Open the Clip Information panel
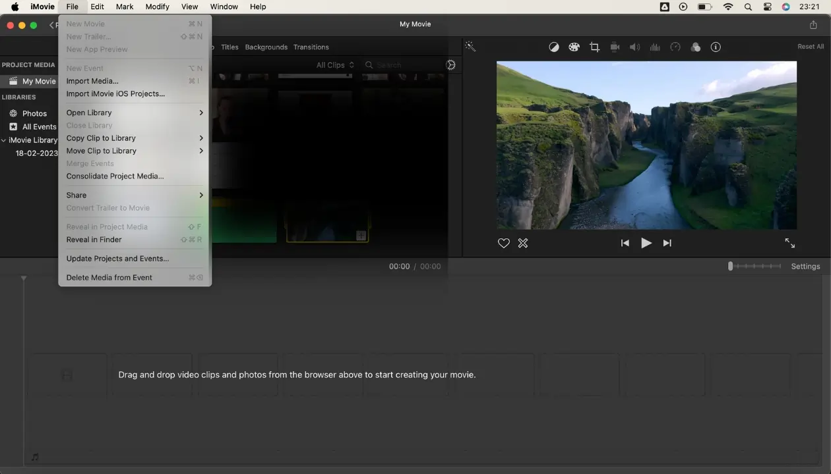The image size is (831, 474). (716, 47)
